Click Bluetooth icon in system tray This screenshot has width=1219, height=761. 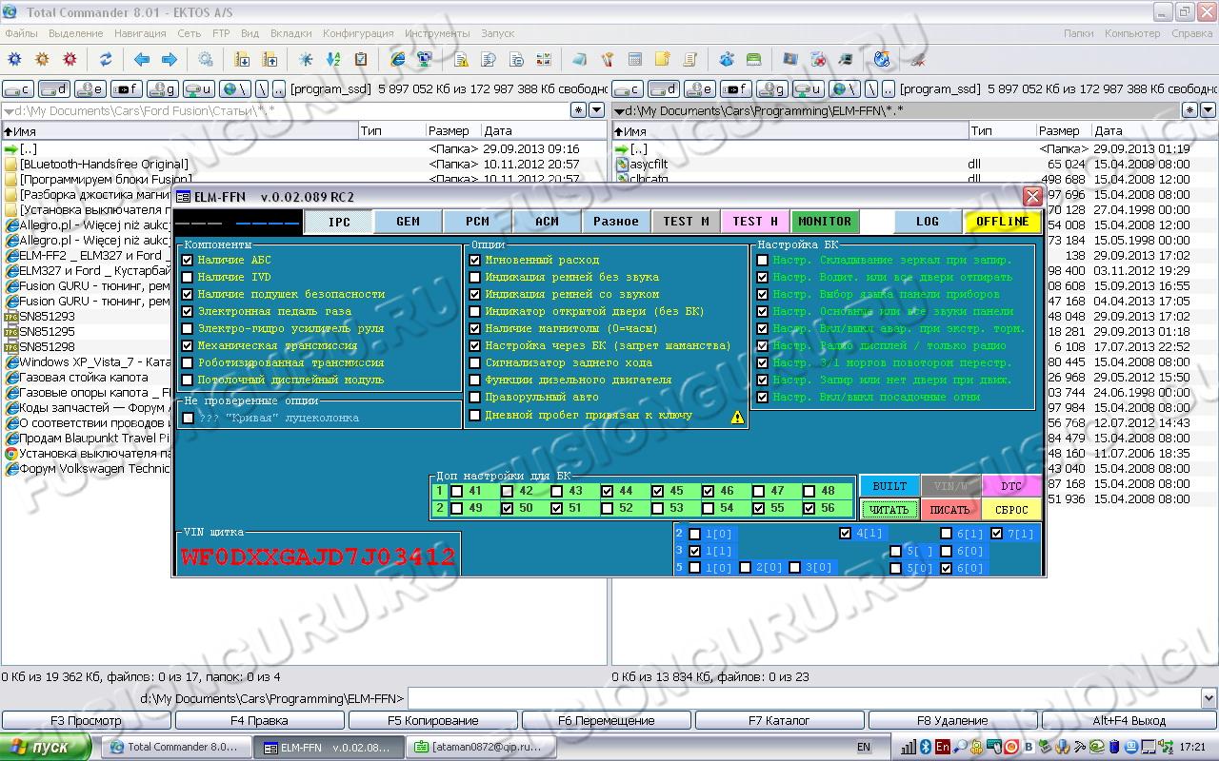coord(924,748)
